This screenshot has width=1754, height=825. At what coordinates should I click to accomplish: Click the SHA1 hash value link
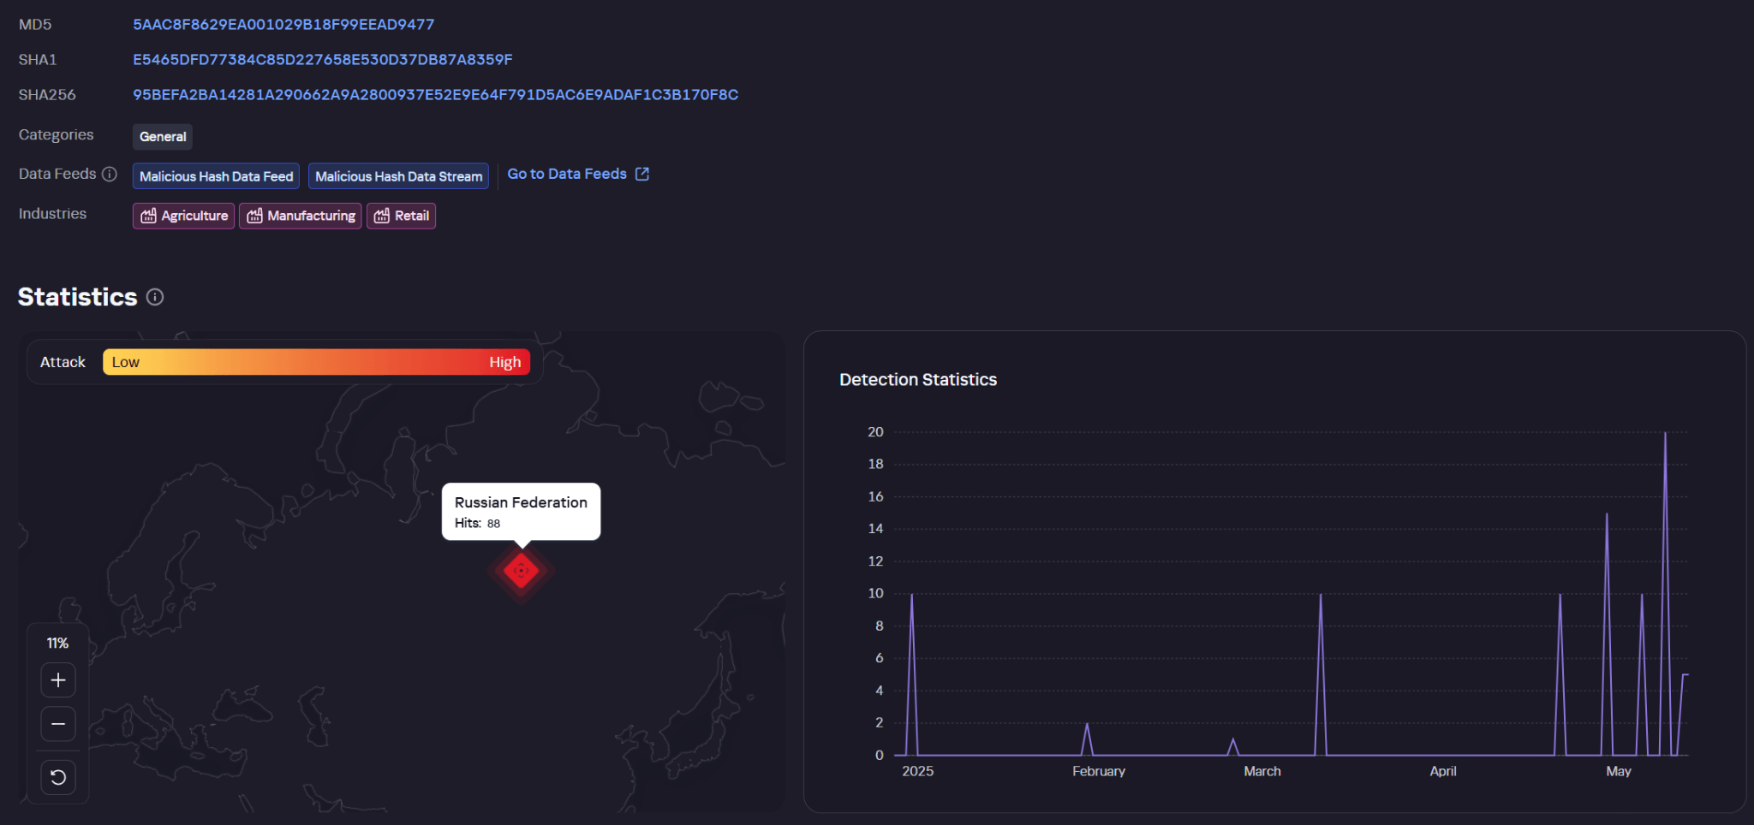pos(323,60)
